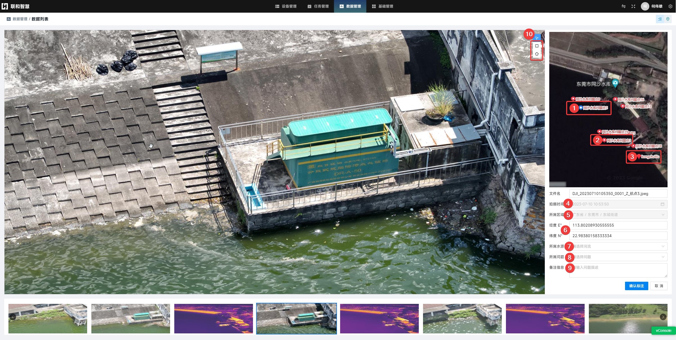
Task: Click the 确认标注 button
Action: 636,286
